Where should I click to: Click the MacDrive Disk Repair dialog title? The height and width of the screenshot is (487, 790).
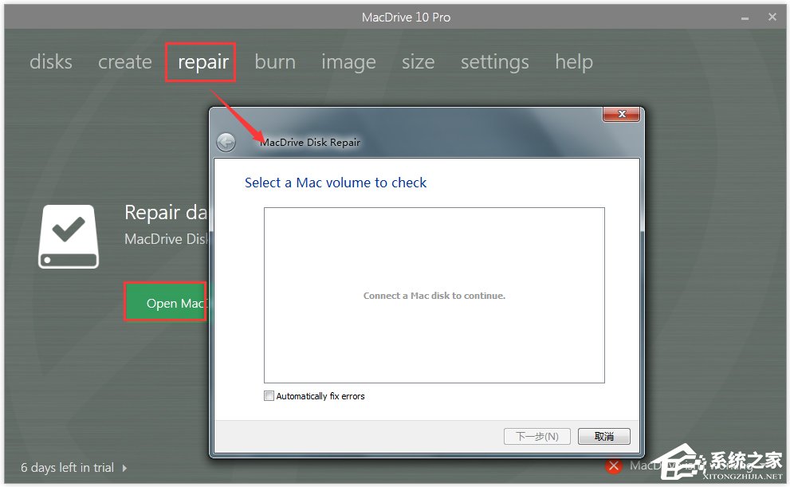click(310, 143)
